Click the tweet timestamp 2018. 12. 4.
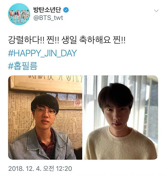The height and width of the screenshot is (176, 166). point(24,169)
